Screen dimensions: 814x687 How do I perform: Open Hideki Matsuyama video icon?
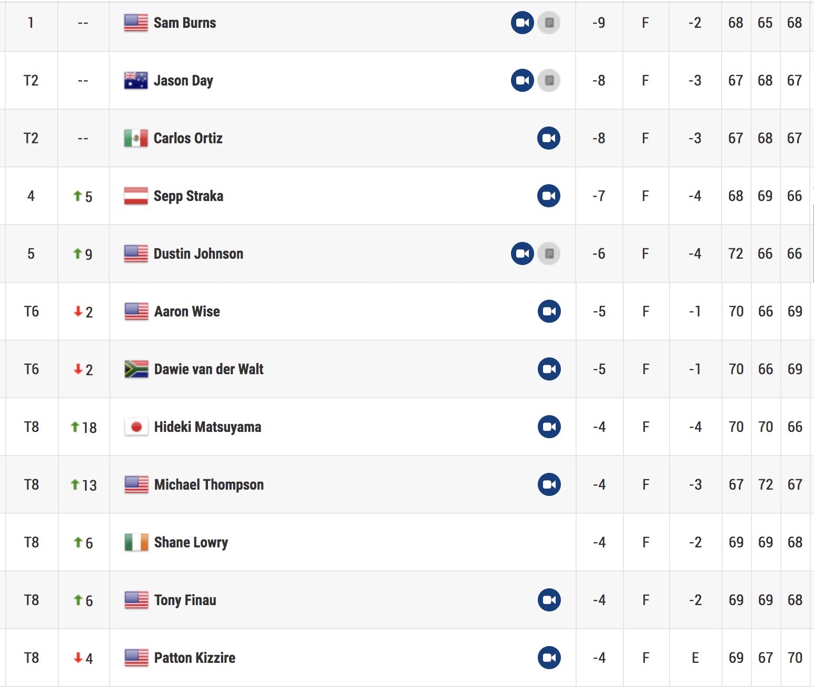549,427
